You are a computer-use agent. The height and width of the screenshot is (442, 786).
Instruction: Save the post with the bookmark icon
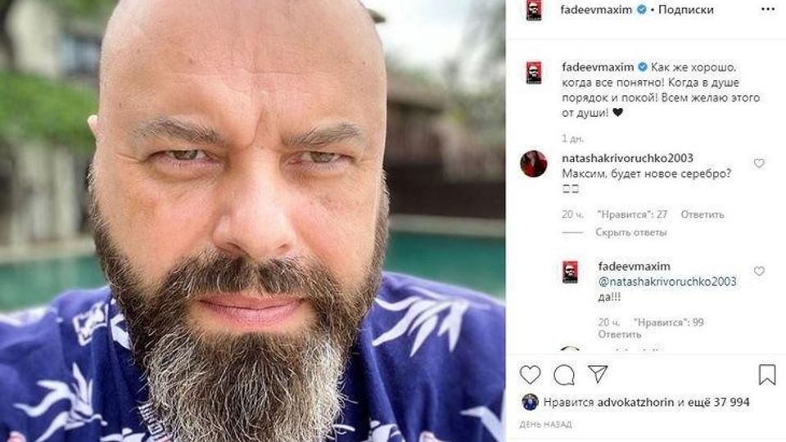click(x=767, y=374)
